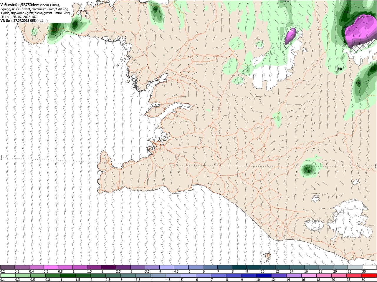Screen dimensions: 377x282
Task: Click the '20W' longitude label at top
Action: (287, 1)
